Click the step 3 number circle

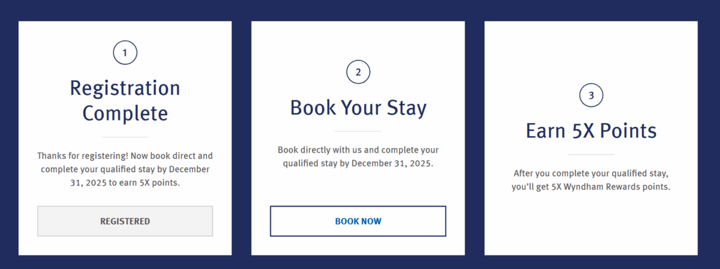(x=591, y=96)
